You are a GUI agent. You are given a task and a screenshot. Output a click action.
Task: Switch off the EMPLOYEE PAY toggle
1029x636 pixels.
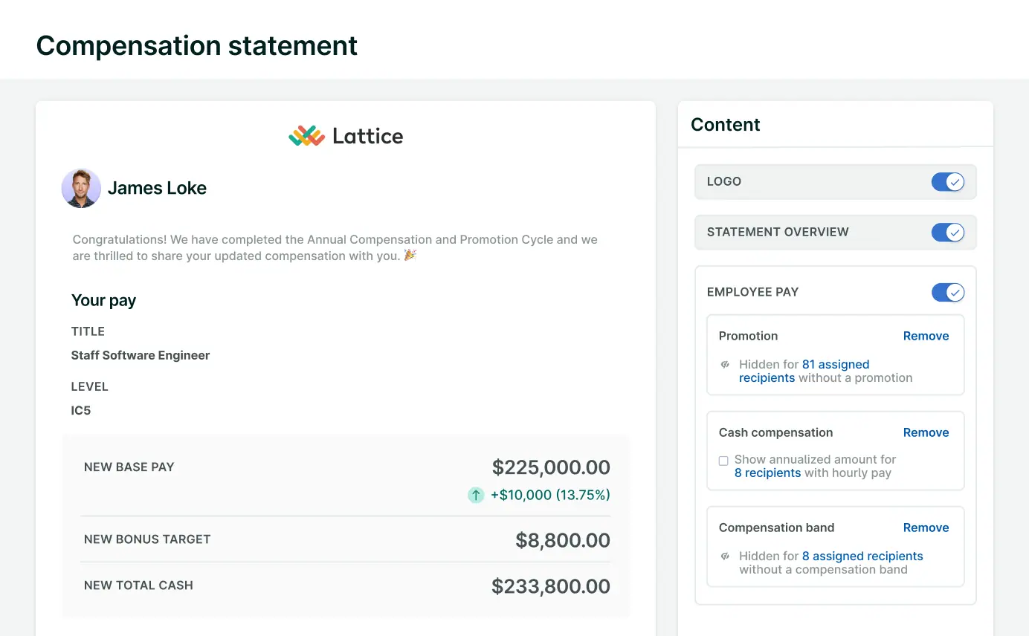[947, 292]
